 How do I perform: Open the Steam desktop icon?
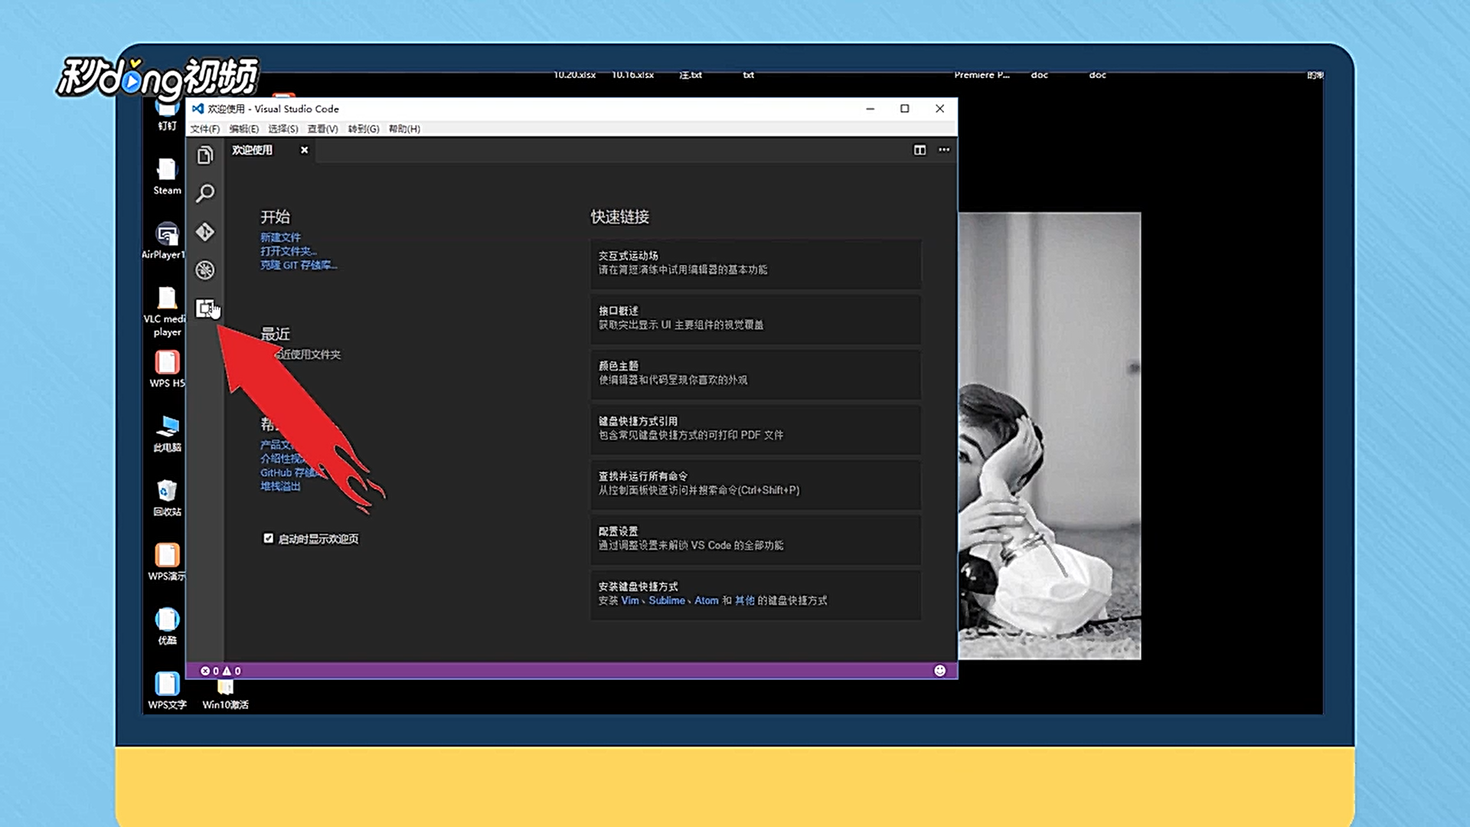coord(167,177)
